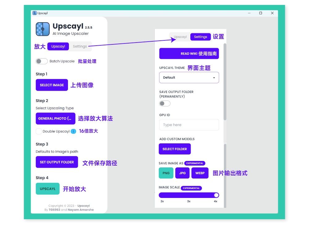Click the Upscayl title bar app icon
Image resolution: width=309 pixels, height=226 pixels.
35,13
